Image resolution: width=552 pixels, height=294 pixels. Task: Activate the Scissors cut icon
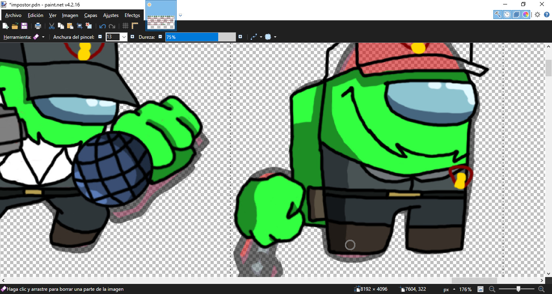(51, 25)
